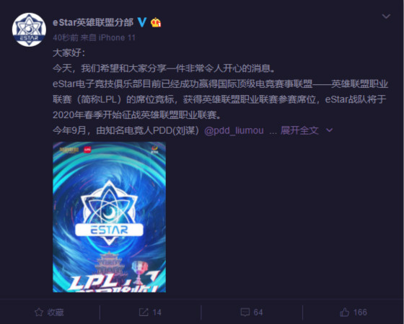Click the 来自 iPhone 11 source link
404x324 pixels.
[108, 37]
